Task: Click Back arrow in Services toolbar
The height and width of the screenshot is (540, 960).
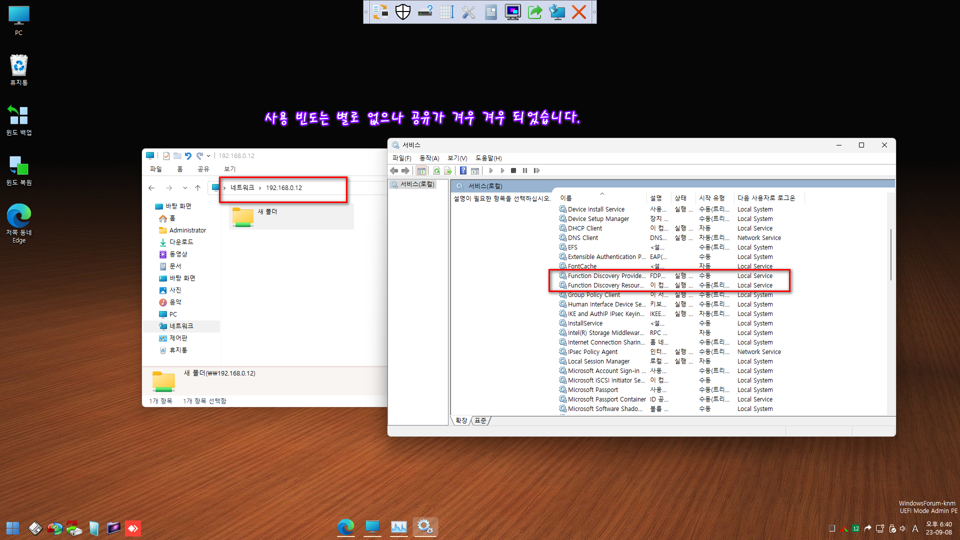Action: 394,170
